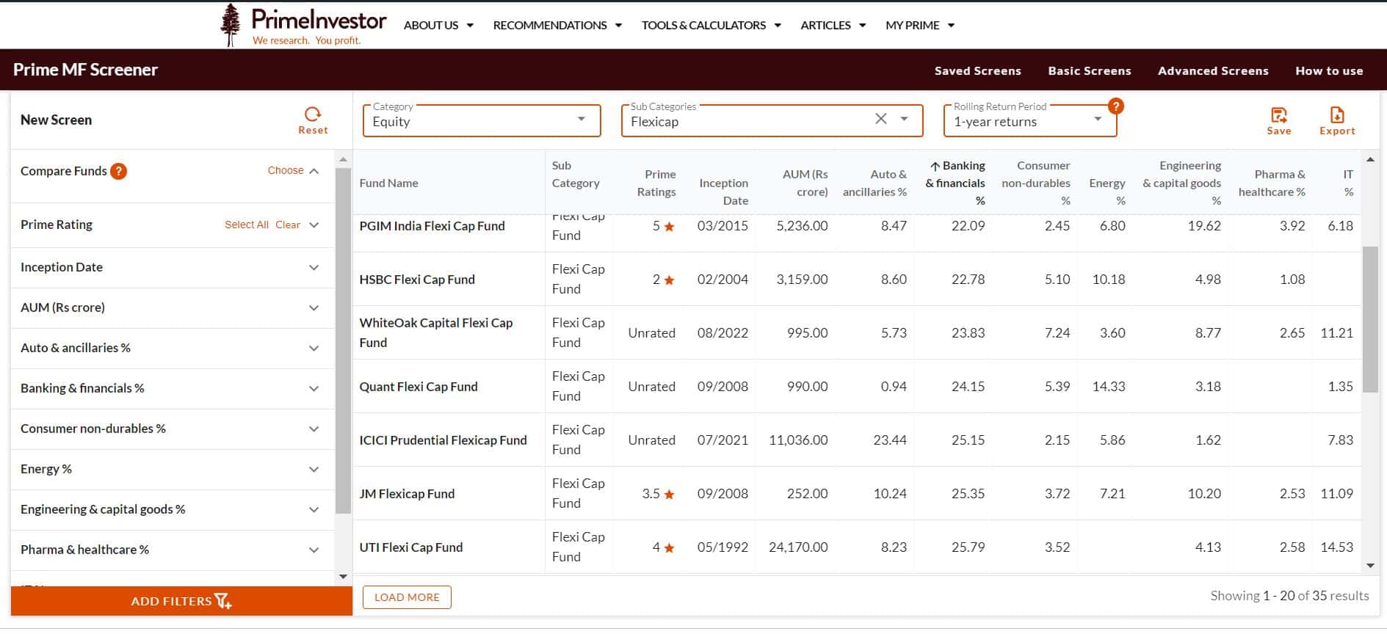The image size is (1387, 634).
Task: Expand the Banking & financials % filter
Action: pyautogui.click(x=314, y=389)
